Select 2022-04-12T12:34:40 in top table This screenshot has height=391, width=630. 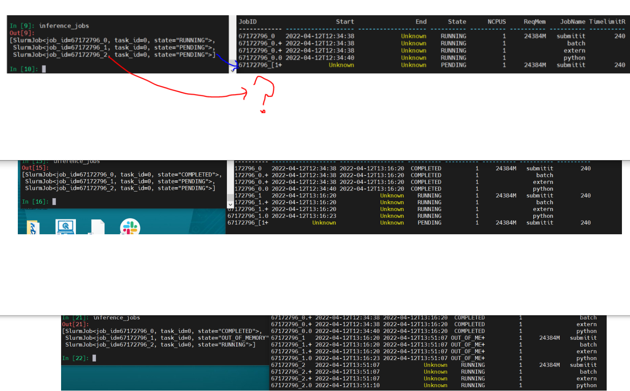(320, 58)
